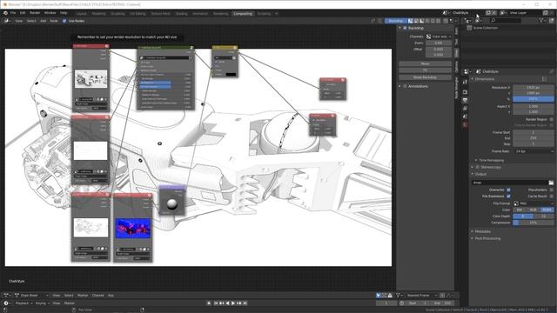Image resolution: width=557 pixels, height=313 pixels.
Task: Toggle the Render Region checkbox
Action: pyautogui.click(x=551, y=120)
